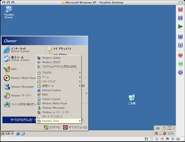Click the green rewind arrows in the Parallels toolbar
The width and height of the screenshot is (185, 142).
tap(180, 64)
